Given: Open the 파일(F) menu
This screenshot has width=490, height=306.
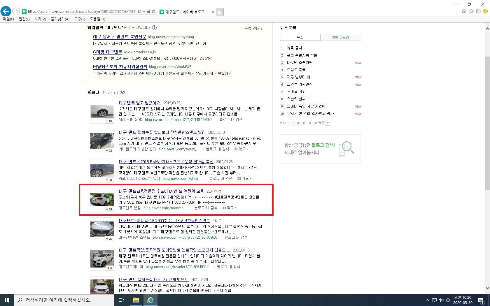Looking at the screenshot, I should [x=8, y=19].
